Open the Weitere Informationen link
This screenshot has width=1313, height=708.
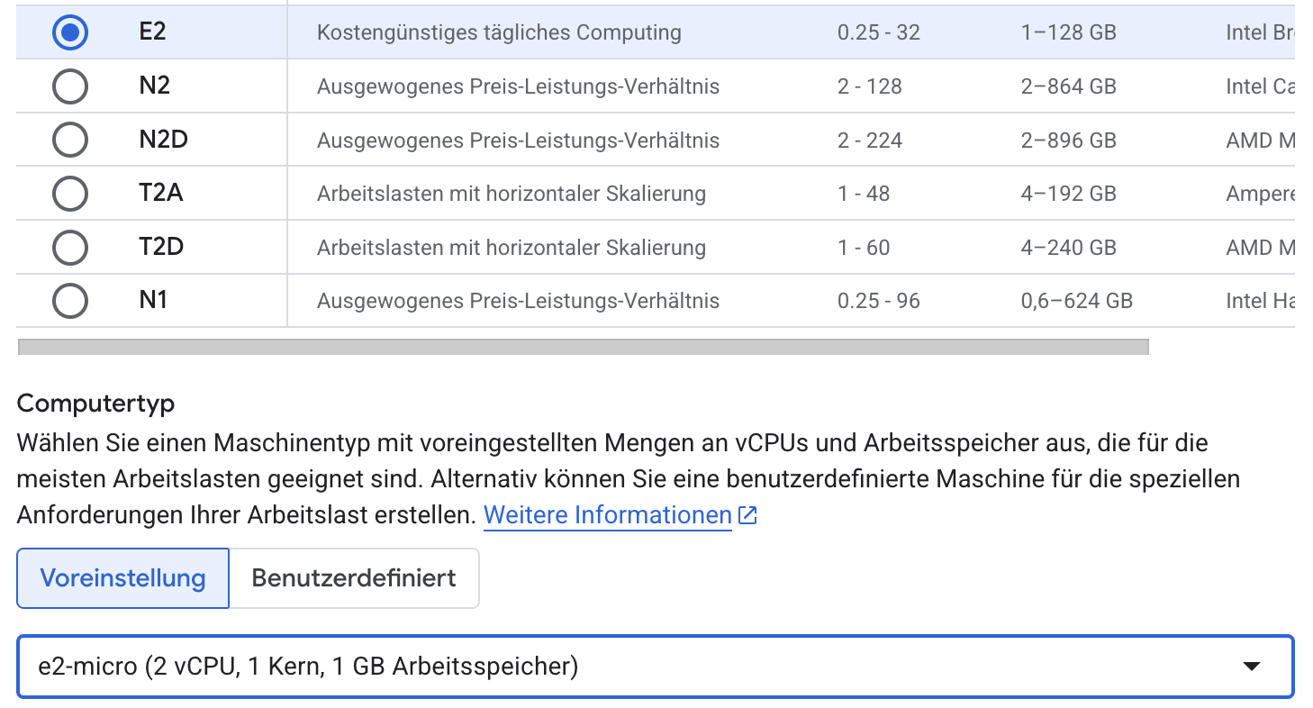point(607,515)
